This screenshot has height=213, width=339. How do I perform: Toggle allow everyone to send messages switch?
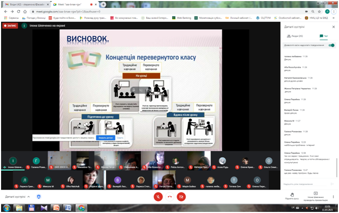331,45
